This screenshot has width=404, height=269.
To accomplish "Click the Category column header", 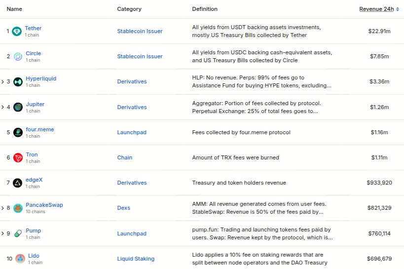I will 129,9.
